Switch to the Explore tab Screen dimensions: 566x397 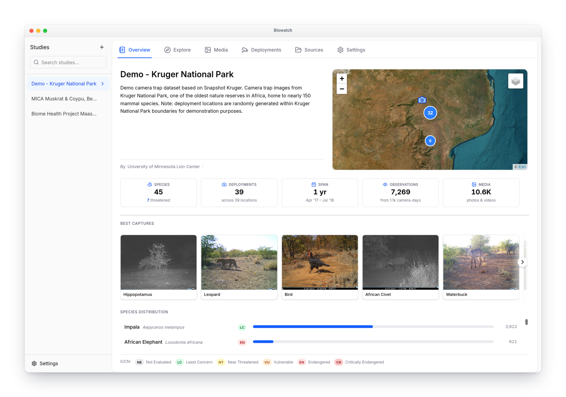coord(177,50)
